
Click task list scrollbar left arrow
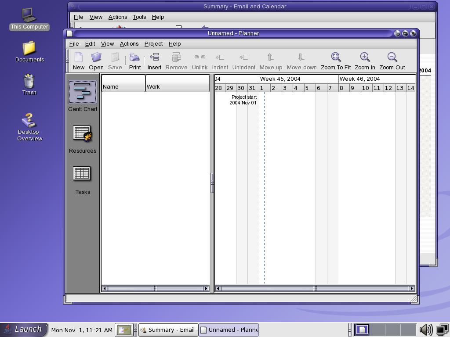click(105, 288)
